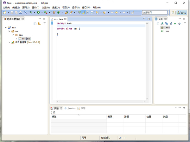Screen dimensions: 190x142
Task: Expand the JRE 系统库 tree node
Action: click(x=9, y=42)
